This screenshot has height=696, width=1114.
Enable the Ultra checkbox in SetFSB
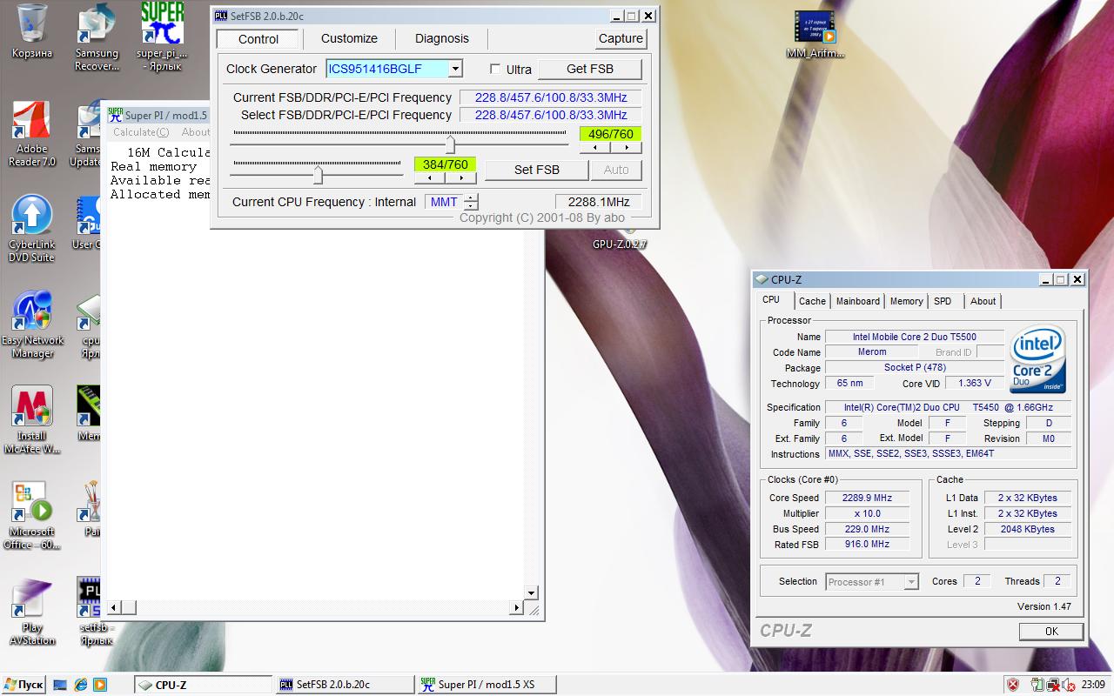coord(495,69)
